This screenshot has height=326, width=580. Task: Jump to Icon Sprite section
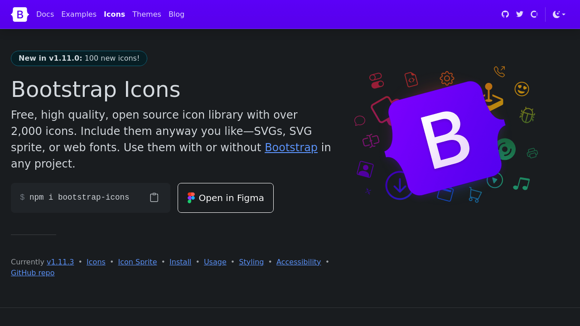pyautogui.click(x=137, y=262)
